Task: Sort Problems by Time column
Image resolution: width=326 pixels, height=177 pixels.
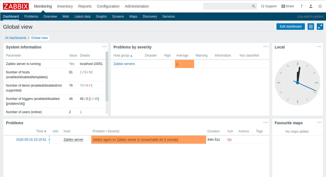Action: click(x=41, y=131)
